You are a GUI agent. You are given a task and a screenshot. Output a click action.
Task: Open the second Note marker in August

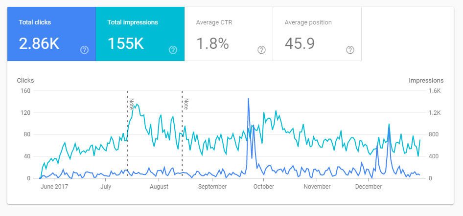[186, 104]
